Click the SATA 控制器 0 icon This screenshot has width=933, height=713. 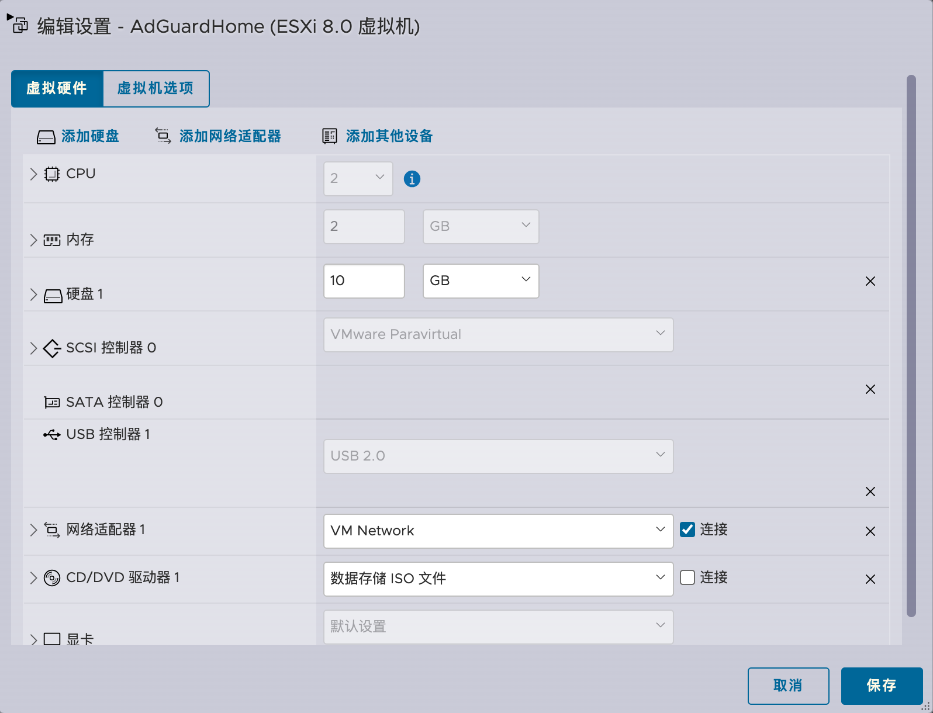pos(52,403)
